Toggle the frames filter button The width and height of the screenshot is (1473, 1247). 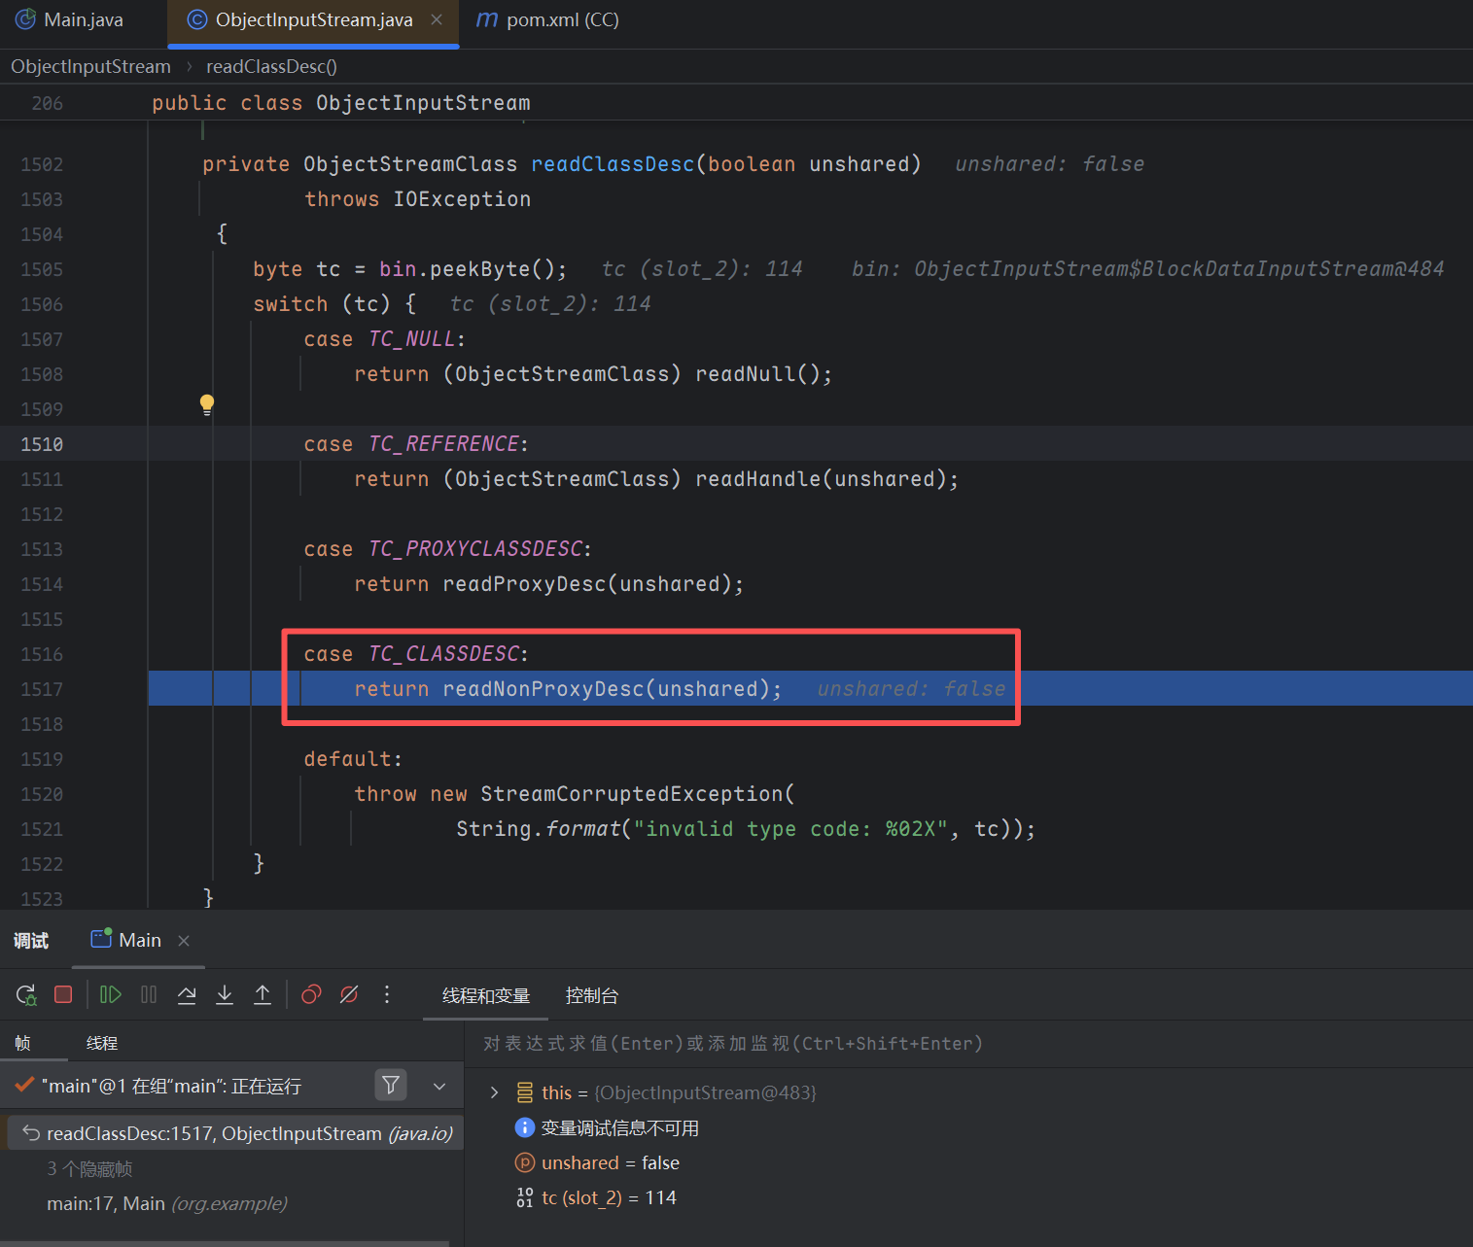pyautogui.click(x=390, y=1085)
